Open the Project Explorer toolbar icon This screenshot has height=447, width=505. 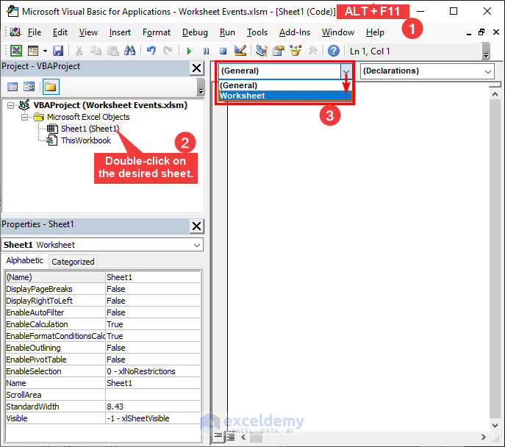click(x=262, y=51)
